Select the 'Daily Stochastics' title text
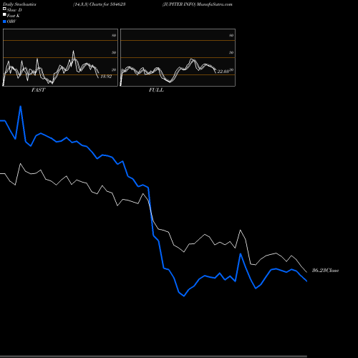Screen dimensions: 358x358 (x=19, y=4)
